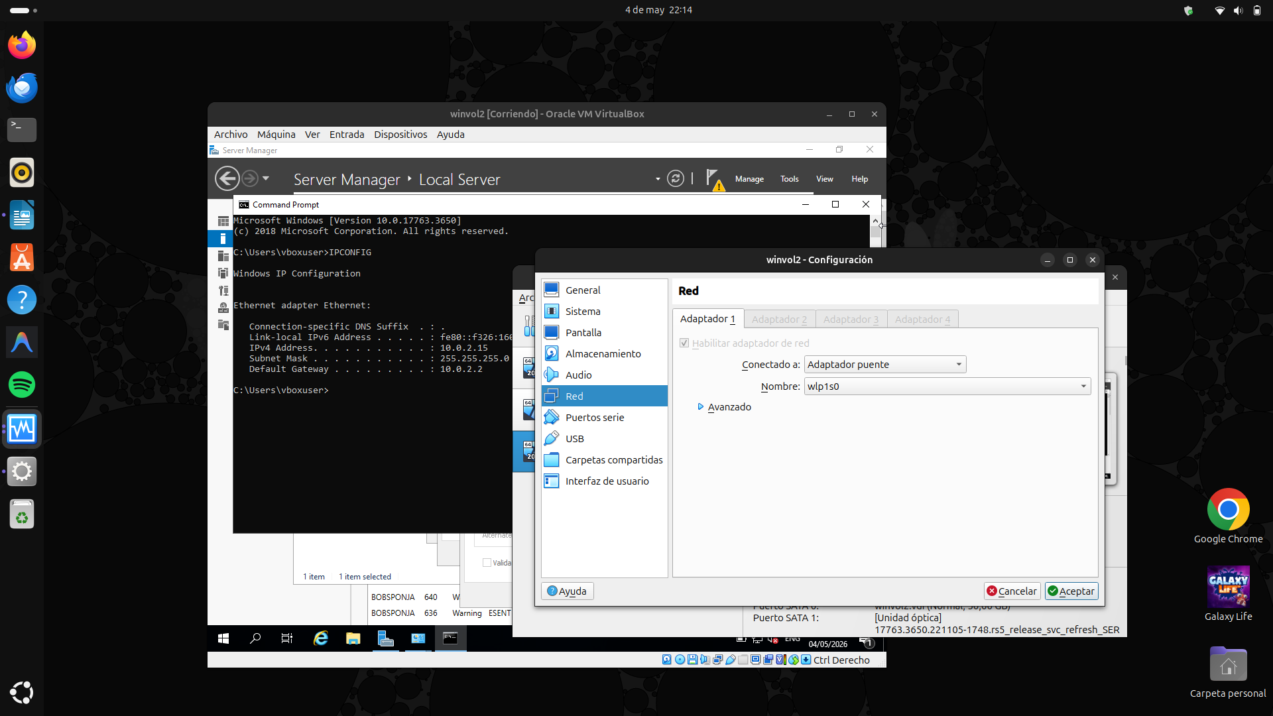Open dropdown arrow left of refresh icon
Screen dimensions: 1273x716
click(x=658, y=179)
